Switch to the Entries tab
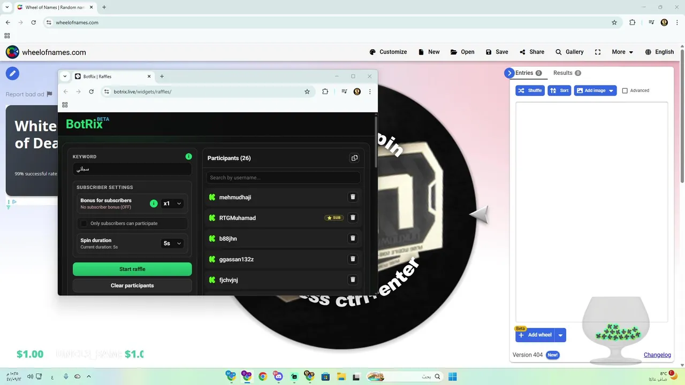Image resolution: width=685 pixels, height=385 pixels. coord(528,73)
